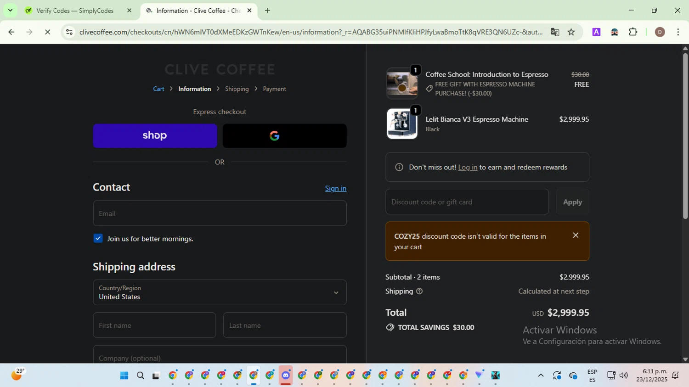Click the First name field
Image resolution: width=689 pixels, height=387 pixels.
coord(154,325)
